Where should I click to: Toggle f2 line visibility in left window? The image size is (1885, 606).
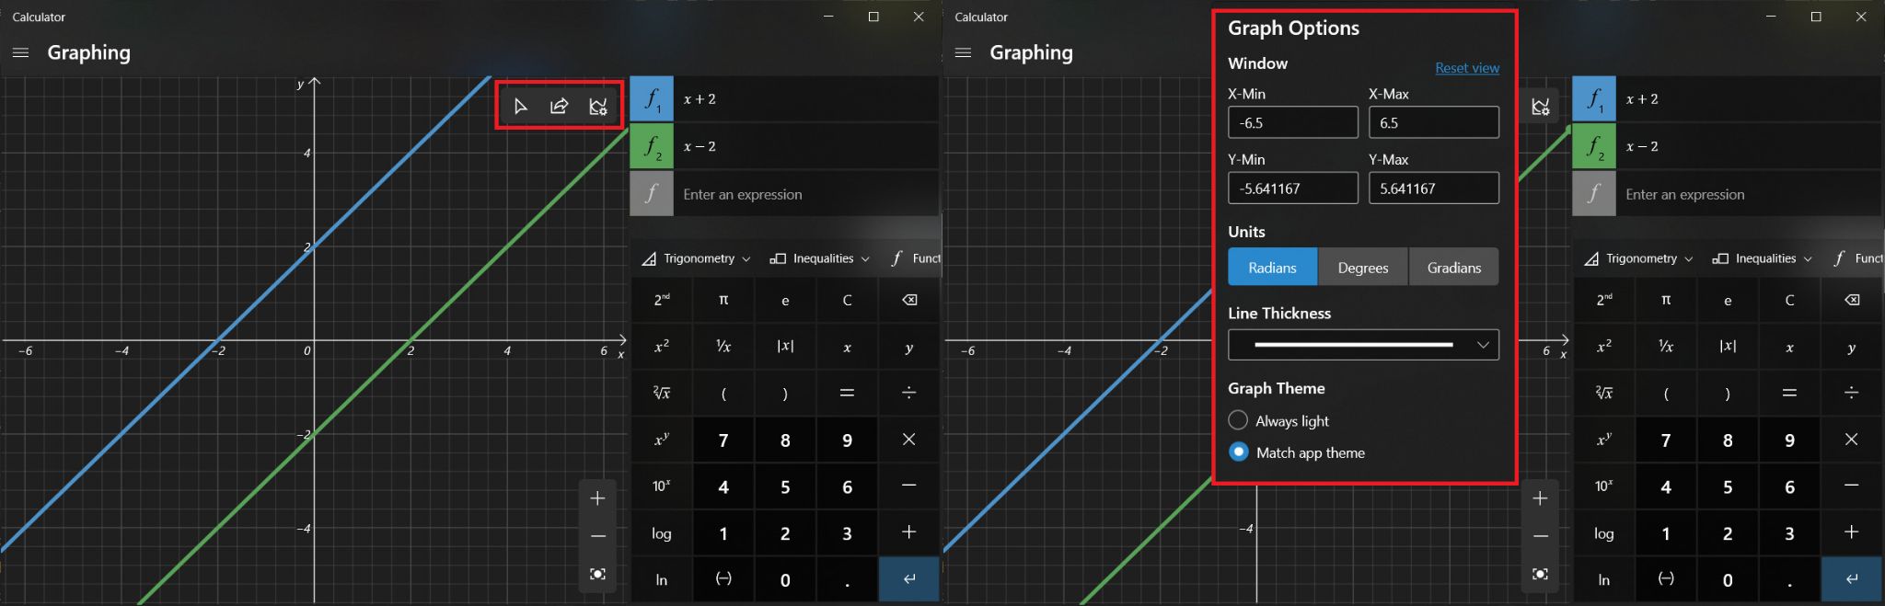coord(652,147)
